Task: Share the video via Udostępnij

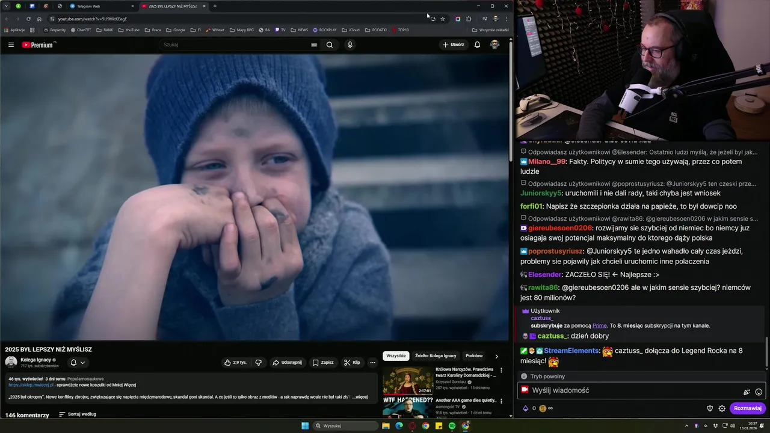Action: click(x=287, y=363)
